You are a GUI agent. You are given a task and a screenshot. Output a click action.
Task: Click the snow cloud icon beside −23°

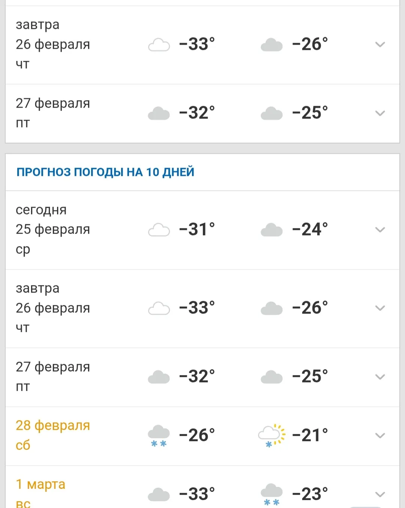tap(271, 494)
